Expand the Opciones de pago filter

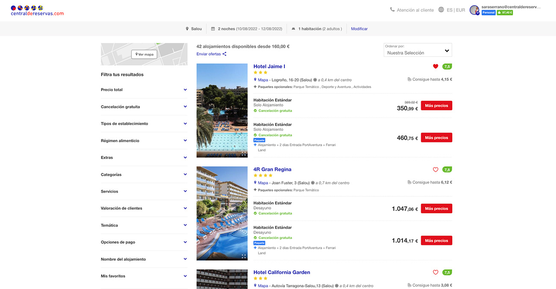click(144, 242)
